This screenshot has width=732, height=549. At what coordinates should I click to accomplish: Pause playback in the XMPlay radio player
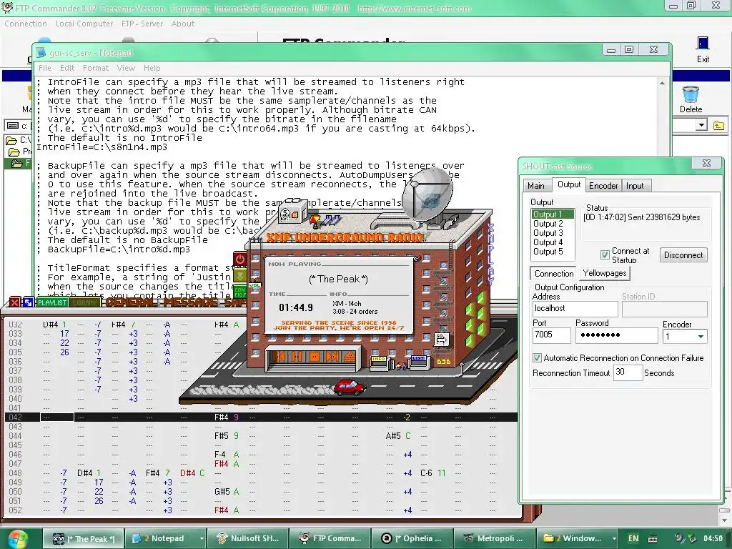[297, 357]
